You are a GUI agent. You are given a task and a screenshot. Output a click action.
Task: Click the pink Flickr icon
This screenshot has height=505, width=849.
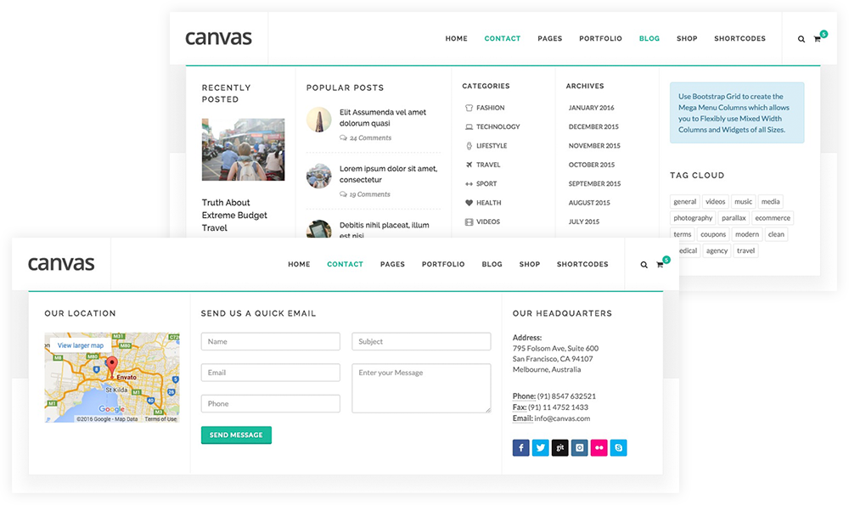coord(599,447)
